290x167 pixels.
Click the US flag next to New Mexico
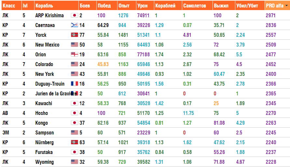point(74,45)
